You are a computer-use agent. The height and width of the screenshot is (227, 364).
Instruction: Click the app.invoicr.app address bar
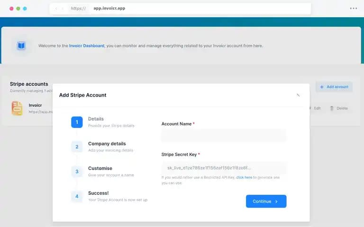180,9
